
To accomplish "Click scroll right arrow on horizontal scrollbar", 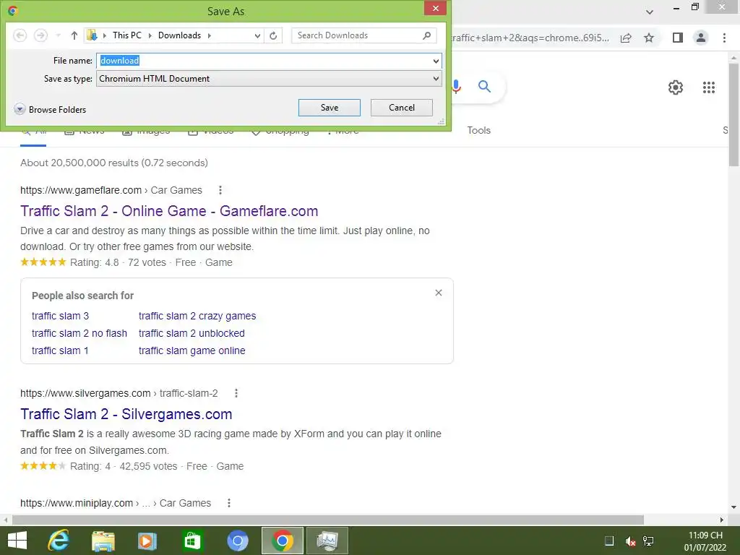I will point(722,520).
